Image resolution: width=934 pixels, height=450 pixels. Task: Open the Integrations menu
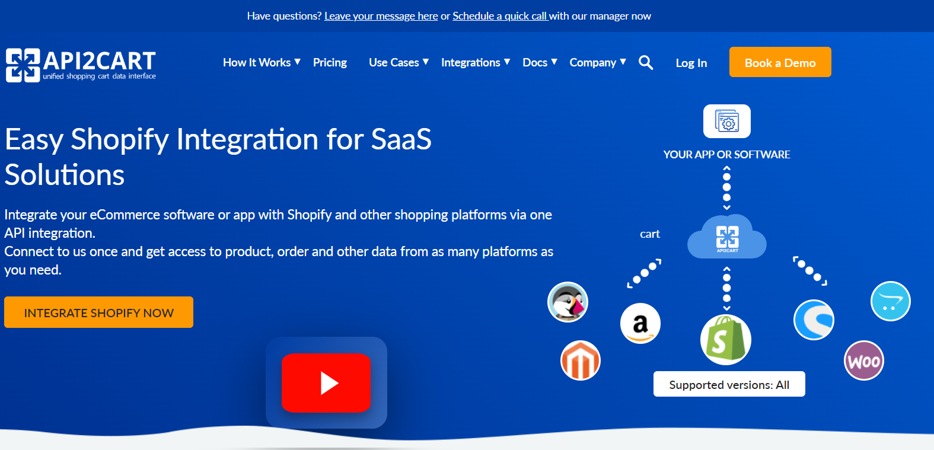pyautogui.click(x=471, y=62)
